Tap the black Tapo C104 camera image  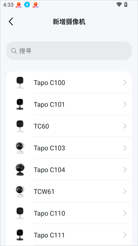point(20,170)
